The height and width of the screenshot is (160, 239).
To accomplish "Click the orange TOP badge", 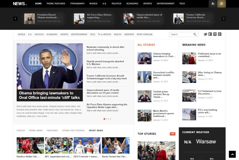I will pos(173,134).
